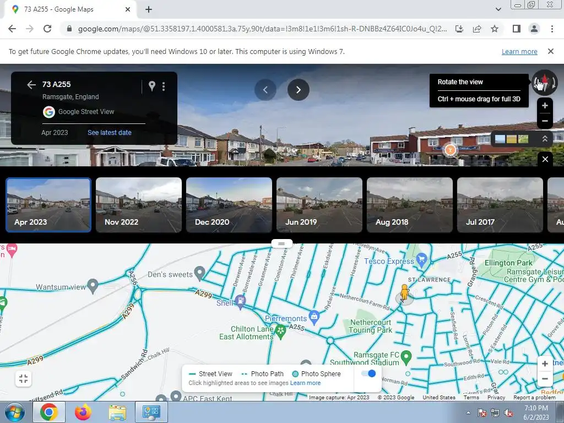Image resolution: width=564 pixels, height=423 pixels.
Task: Select the Aug 2018 imagery thumbnail
Action: pyautogui.click(x=410, y=205)
